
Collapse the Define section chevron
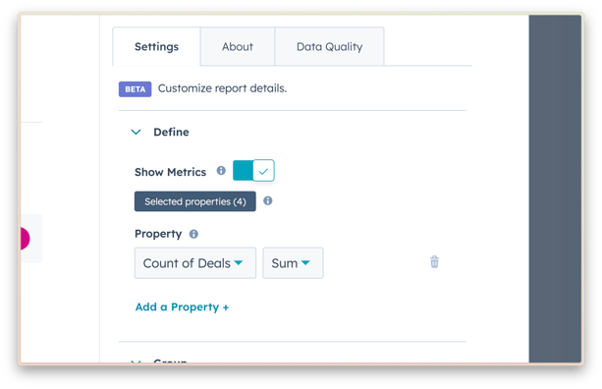pos(136,132)
